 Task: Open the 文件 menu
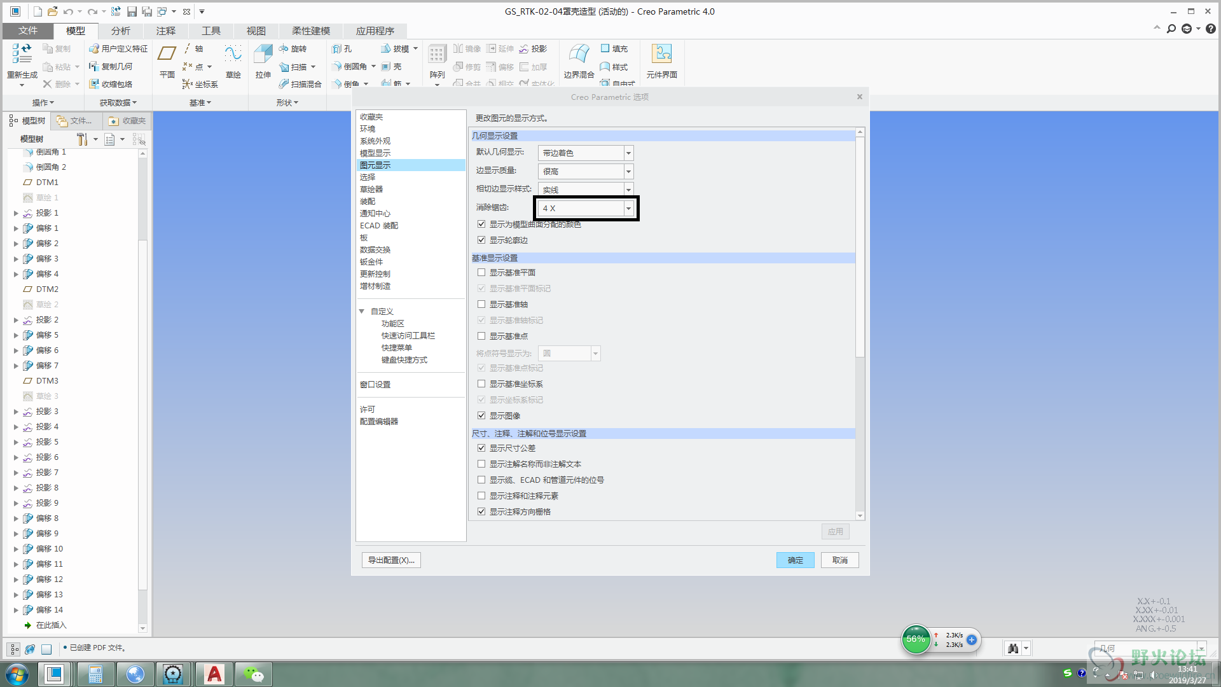click(28, 31)
